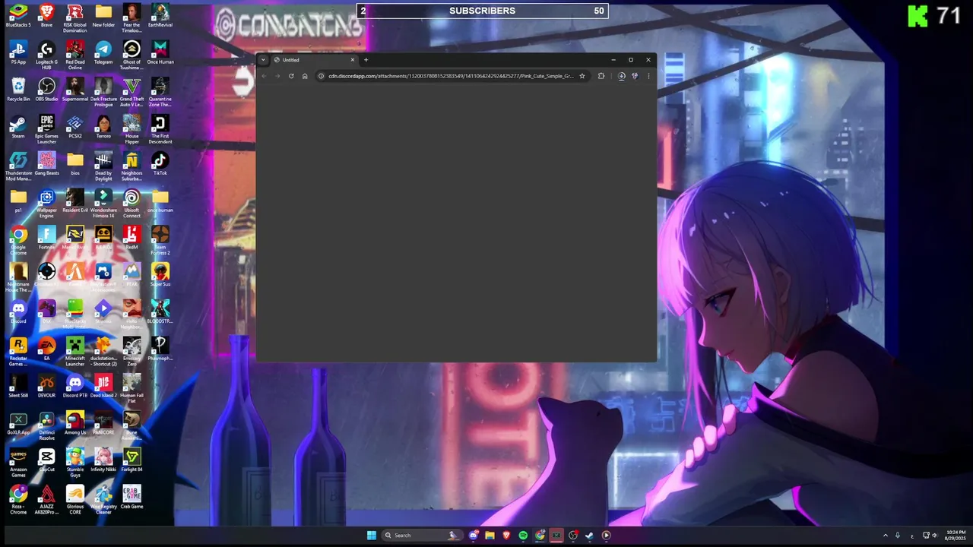Viewport: 973px width, 547px height.
Task: Select the OBS Studio icon
Action: [46, 90]
